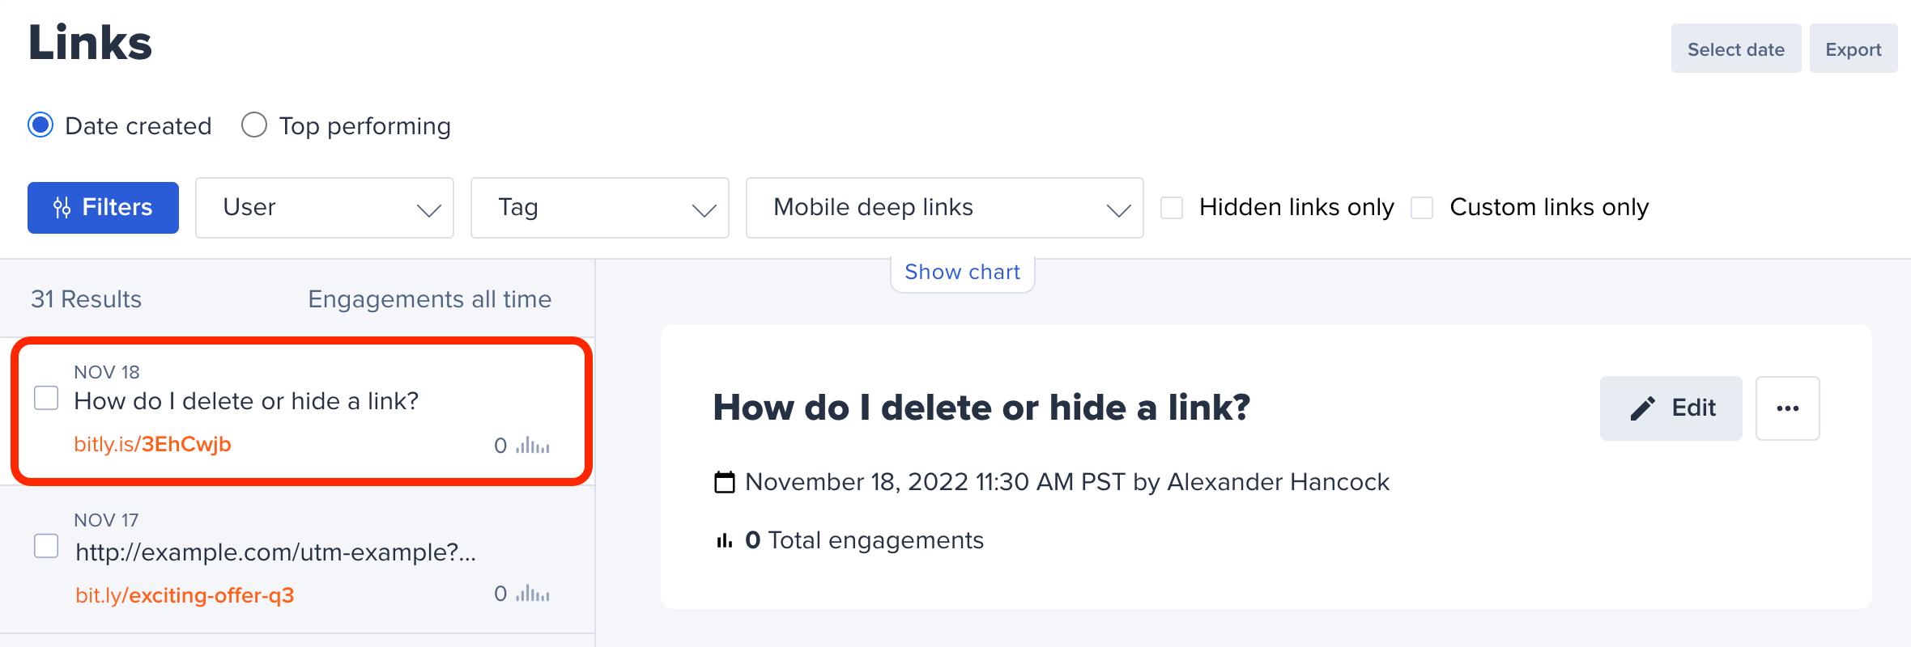1911x647 pixels.
Task: Select the checkbox for the Nov 17 link
Action: coord(46,546)
